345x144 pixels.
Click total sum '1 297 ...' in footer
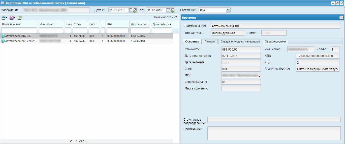[82, 141]
